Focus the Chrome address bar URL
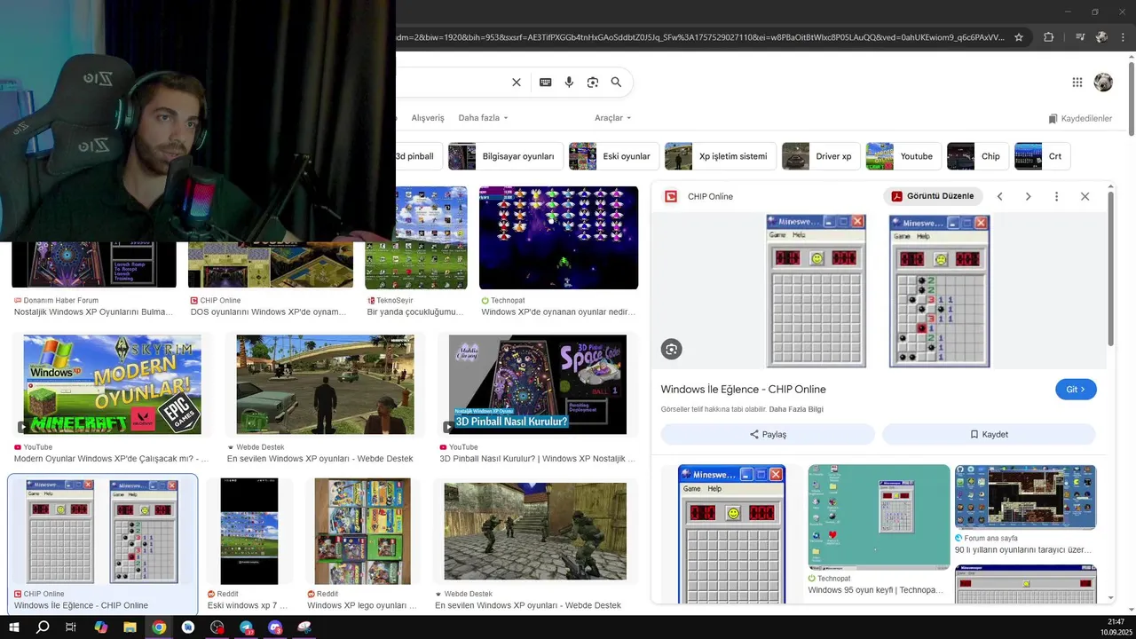 click(701, 37)
